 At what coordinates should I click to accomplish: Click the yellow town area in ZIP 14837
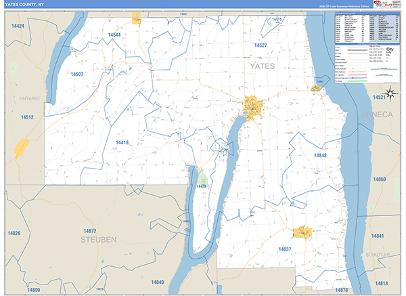[x=302, y=232]
